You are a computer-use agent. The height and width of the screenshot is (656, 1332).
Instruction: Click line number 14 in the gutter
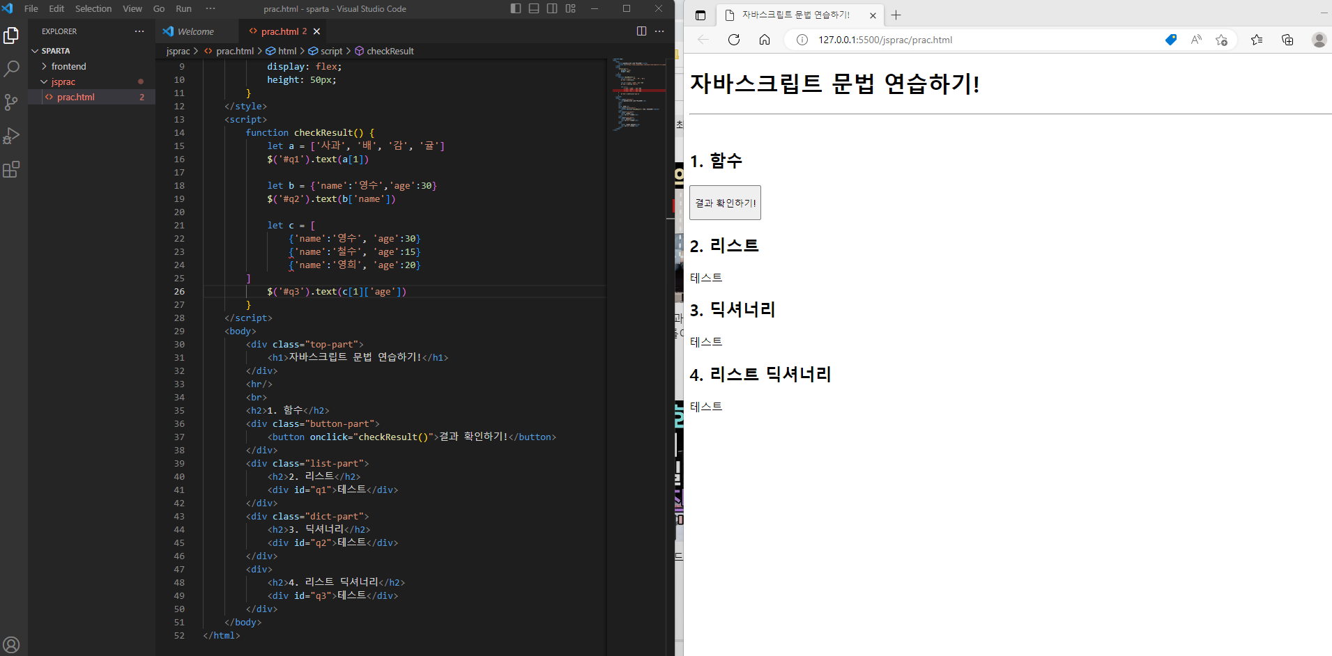[179, 132]
